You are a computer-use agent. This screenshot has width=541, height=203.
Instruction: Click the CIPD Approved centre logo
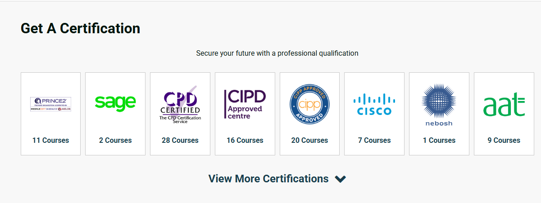pyautogui.click(x=245, y=104)
